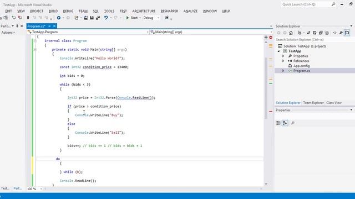Click the Open File toolbar icon
This screenshot has height=199, width=355.
[86, 18]
